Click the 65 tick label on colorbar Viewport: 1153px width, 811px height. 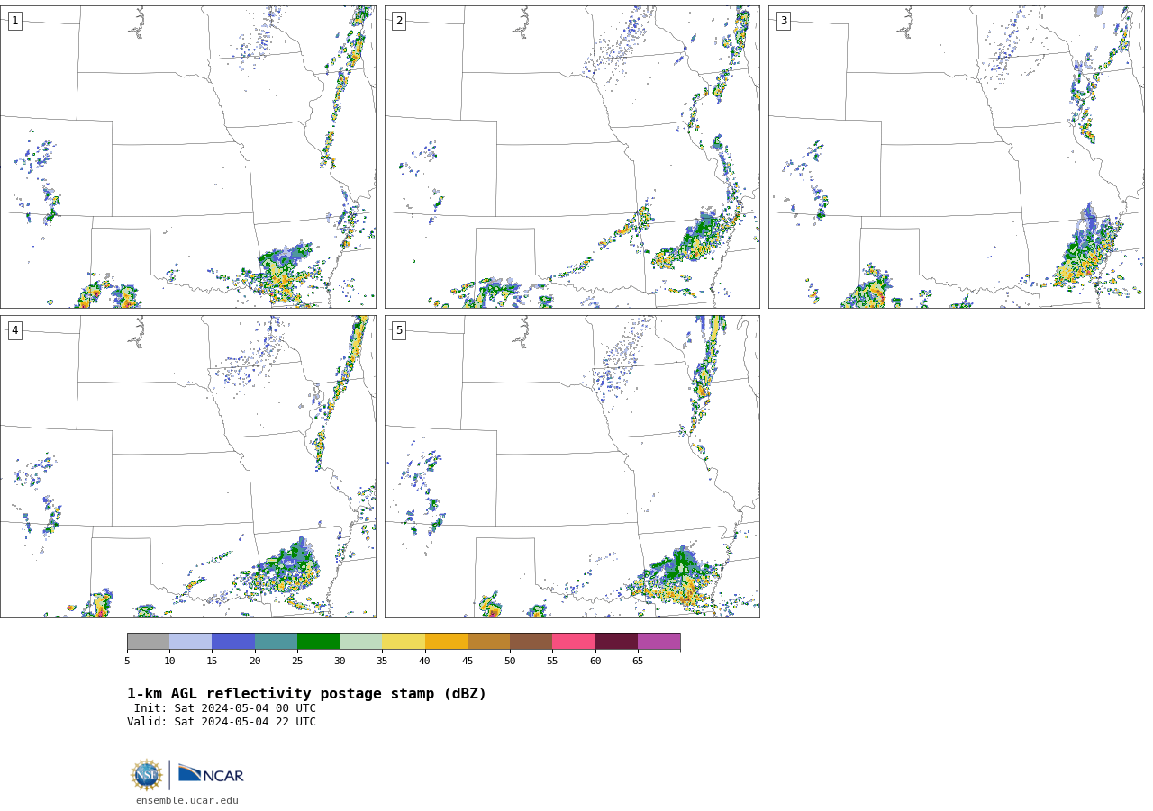[638, 662]
